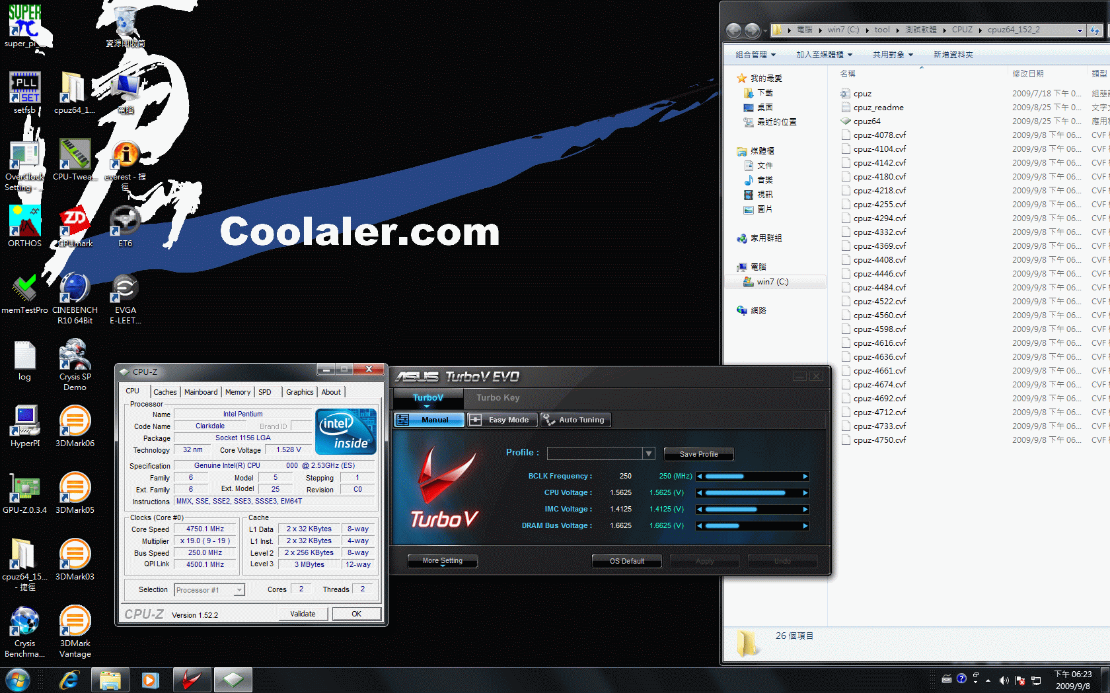Open the Graphics tab in CPU-Z
The width and height of the screenshot is (1110, 693).
click(299, 392)
